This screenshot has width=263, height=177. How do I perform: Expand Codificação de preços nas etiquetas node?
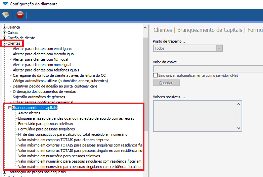5,172
